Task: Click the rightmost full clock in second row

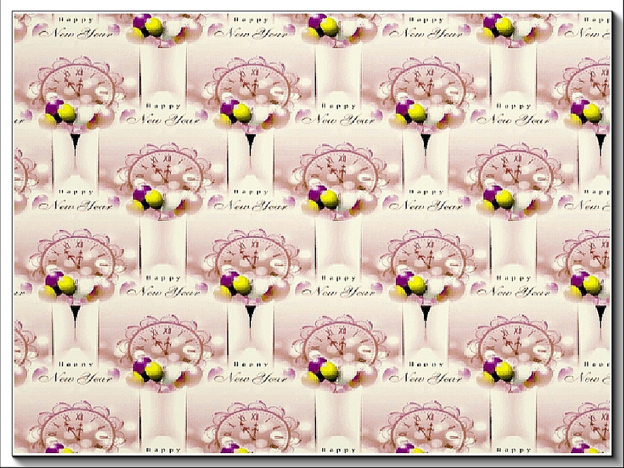Action: pos(513,170)
